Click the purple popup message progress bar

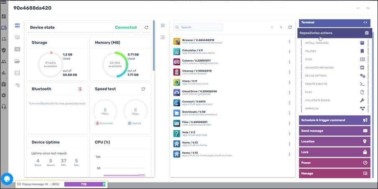(84, 184)
